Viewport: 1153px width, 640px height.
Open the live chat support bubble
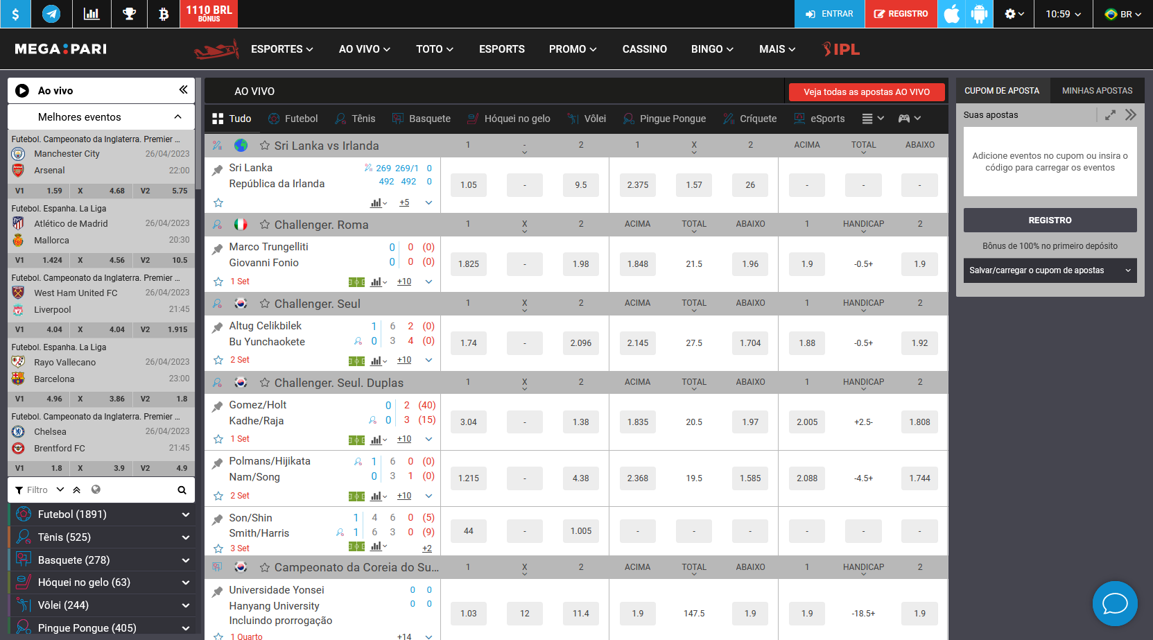tap(1114, 603)
